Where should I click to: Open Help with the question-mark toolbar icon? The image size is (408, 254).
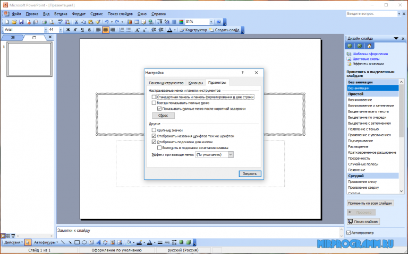pos(219,22)
